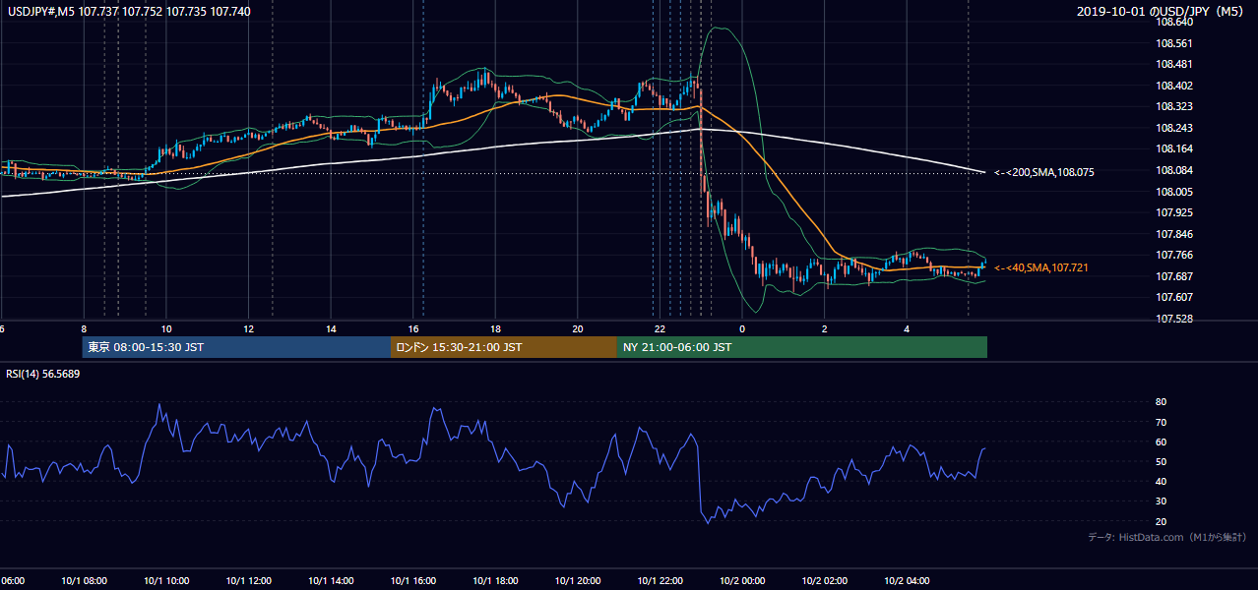Image resolution: width=1258 pixels, height=590 pixels.
Task: Click the 10/1 20:00 bottom time label
Action: coord(578,581)
